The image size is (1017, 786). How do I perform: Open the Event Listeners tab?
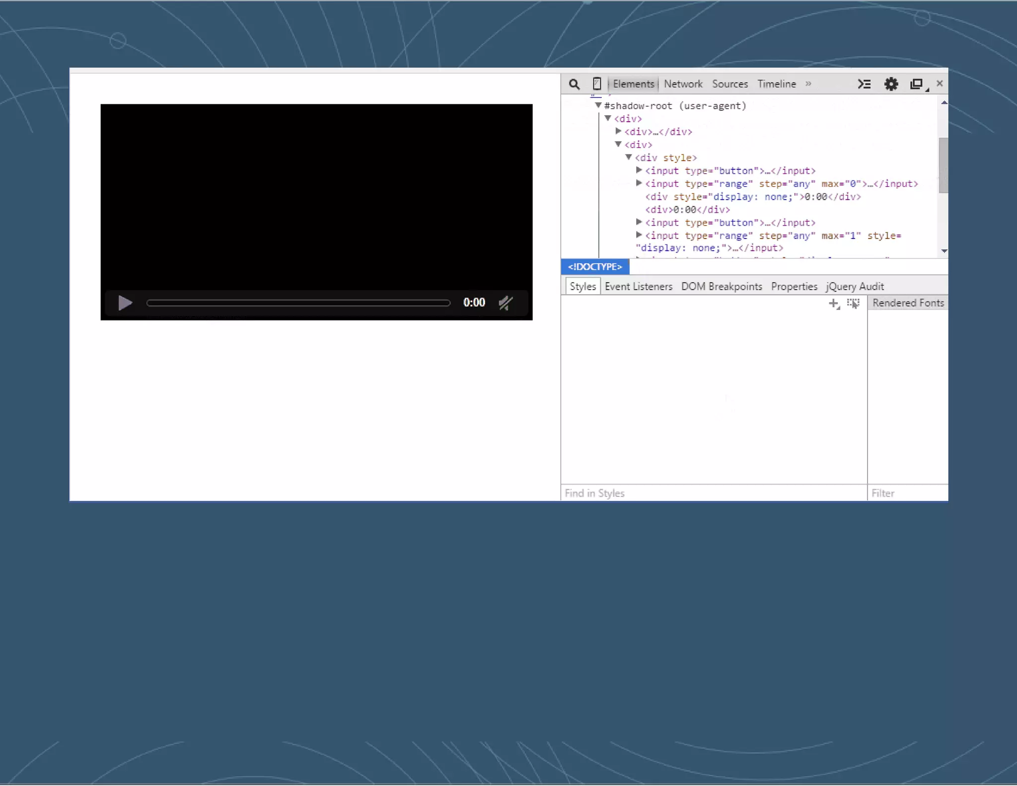click(638, 287)
